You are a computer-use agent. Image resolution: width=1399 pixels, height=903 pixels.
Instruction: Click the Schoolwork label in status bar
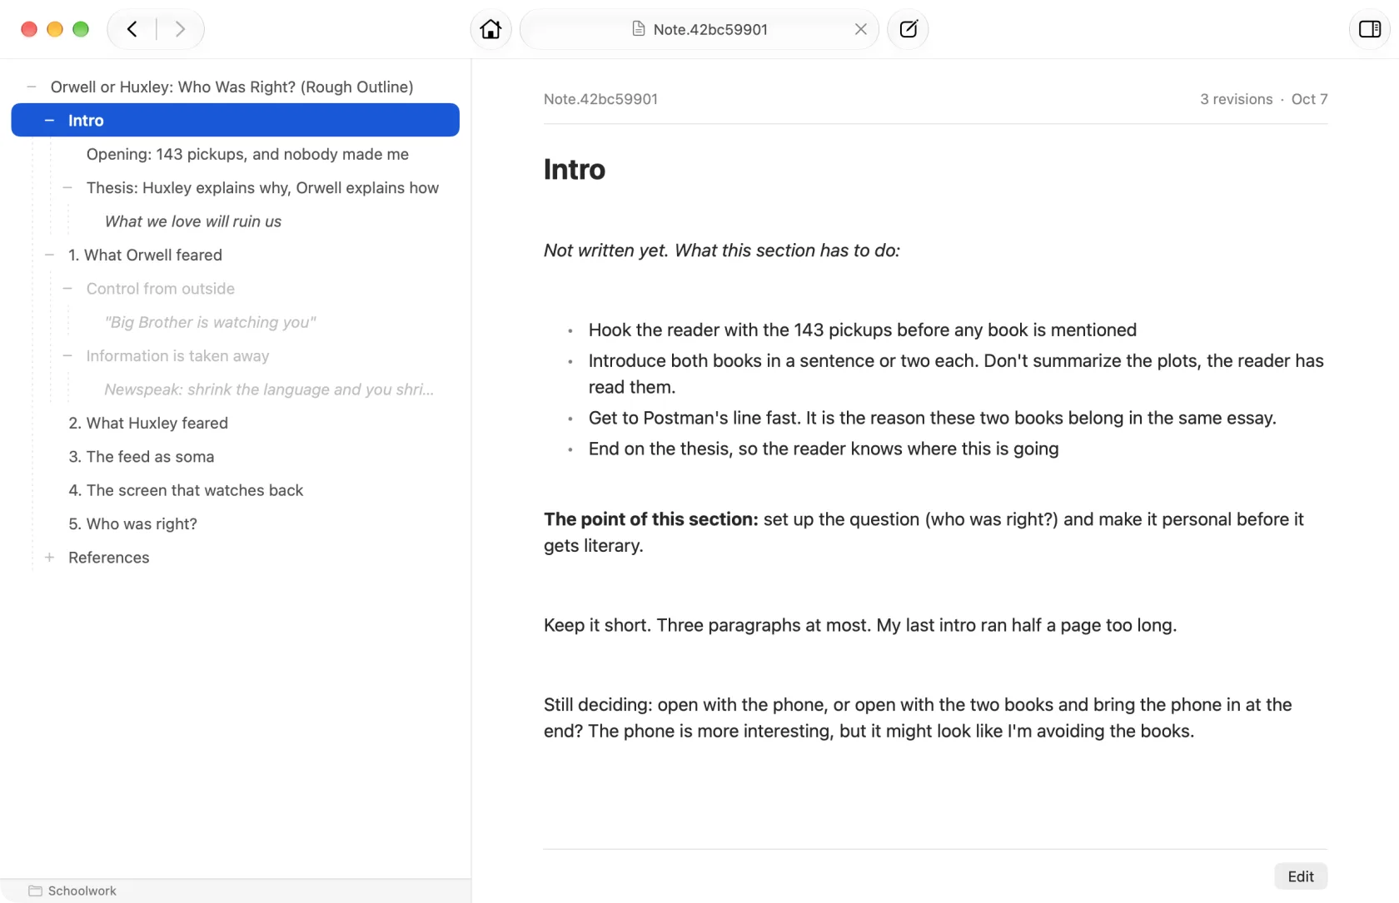coord(82,891)
